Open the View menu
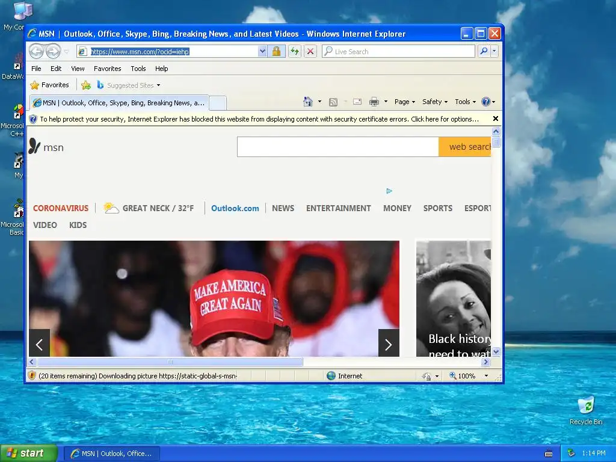The width and height of the screenshot is (616, 462). (78, 69)
